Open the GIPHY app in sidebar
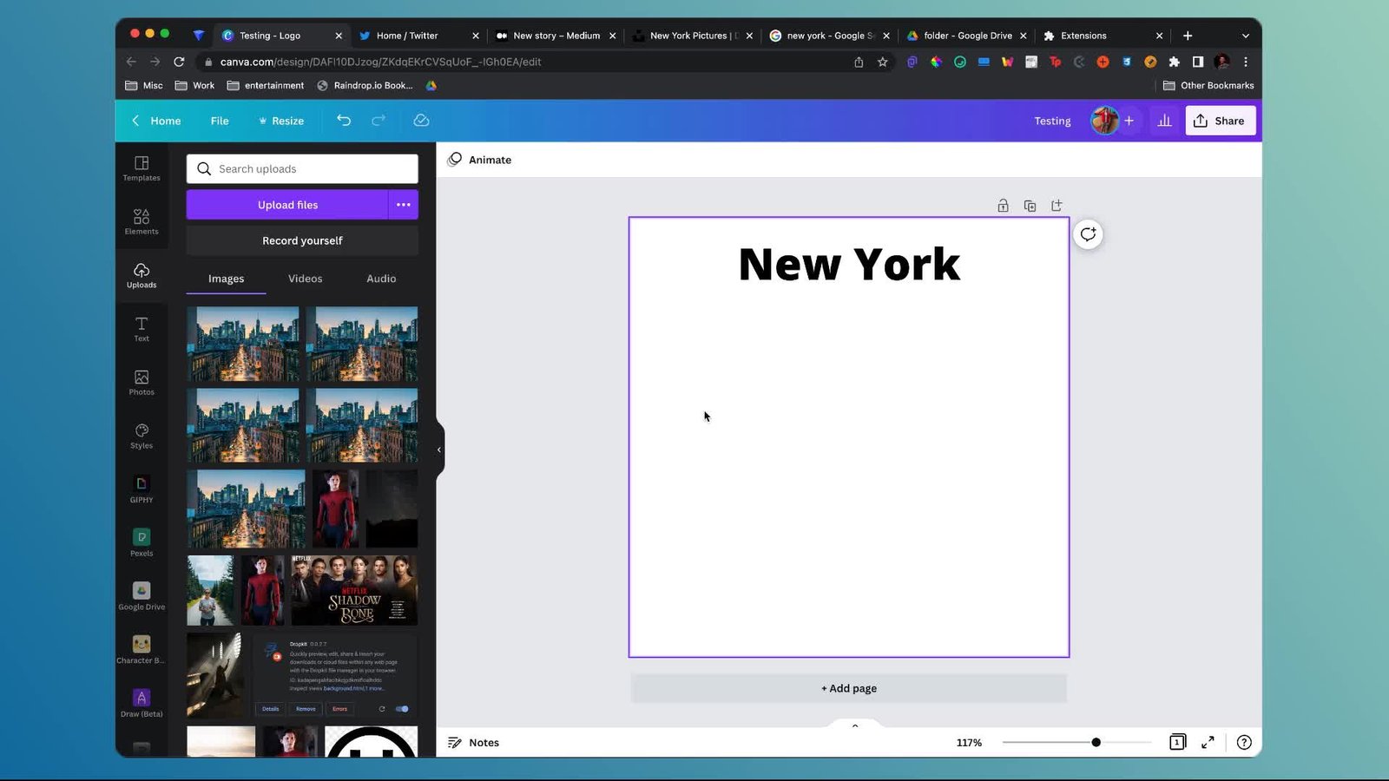This screenshot has width=1389, height=781. [142, 490]
